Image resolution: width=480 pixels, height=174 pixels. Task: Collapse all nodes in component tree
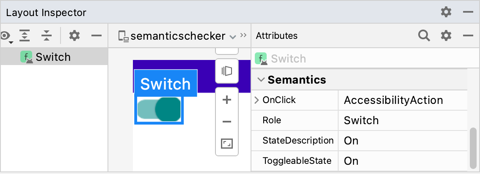tap(46, 36)
